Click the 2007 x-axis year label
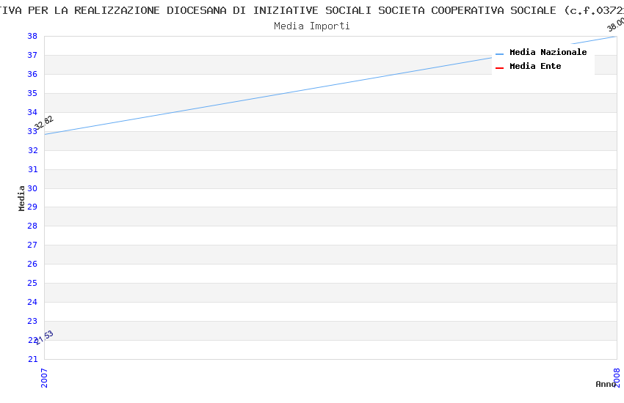Screen dimensions: 624x403 coord(45,377)
